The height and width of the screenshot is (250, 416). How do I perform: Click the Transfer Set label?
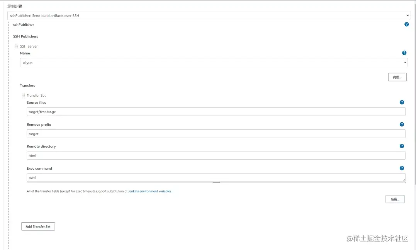click(36, 95)
